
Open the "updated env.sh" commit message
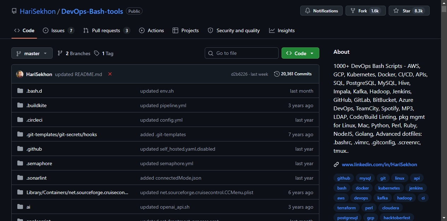[x=157, y=91]
